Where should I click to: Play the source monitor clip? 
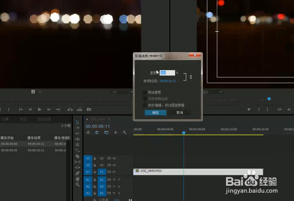point(39,109)
